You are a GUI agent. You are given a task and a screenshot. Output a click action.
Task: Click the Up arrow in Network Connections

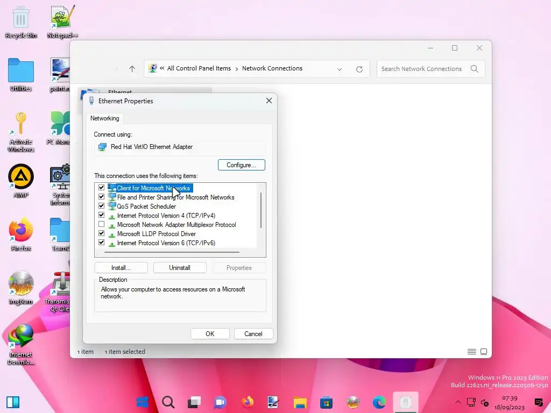tap(132, 69)
